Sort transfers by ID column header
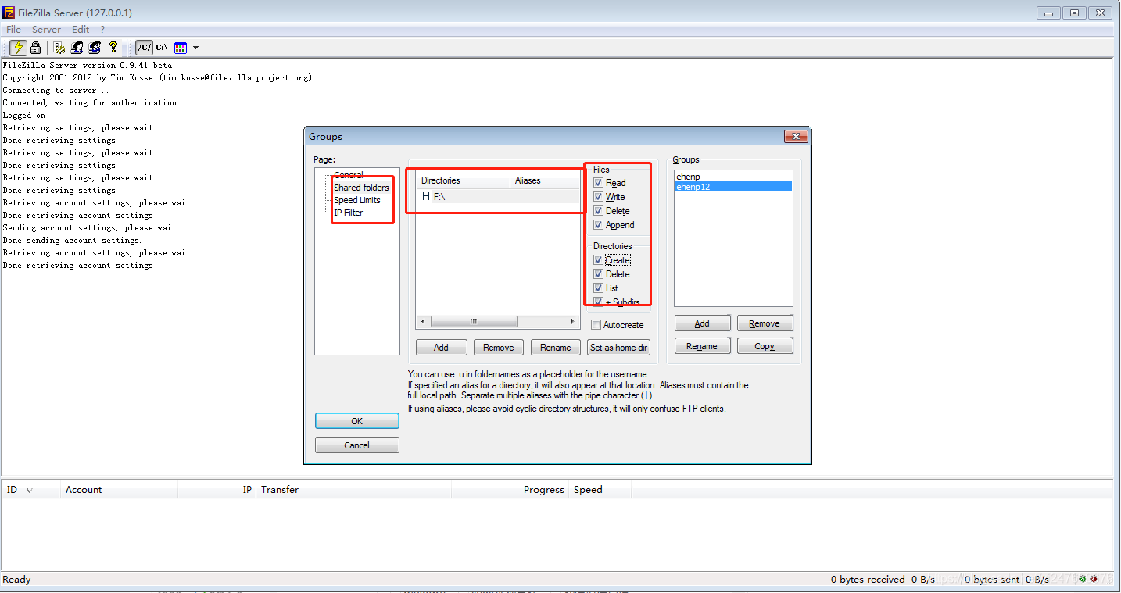The image size is (1121, 593). pos(30,490)
